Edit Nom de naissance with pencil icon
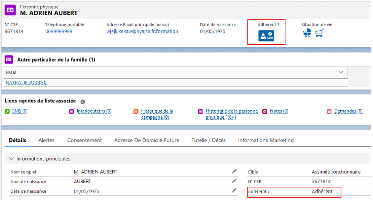Viewport: 373px width, 200px height. click(x=234, y=181)
